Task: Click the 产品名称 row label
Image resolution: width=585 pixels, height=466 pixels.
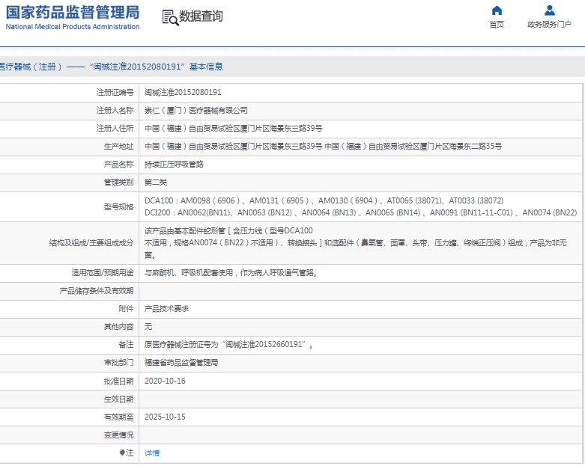Action: pyautogui.click(x=118, y=165)
